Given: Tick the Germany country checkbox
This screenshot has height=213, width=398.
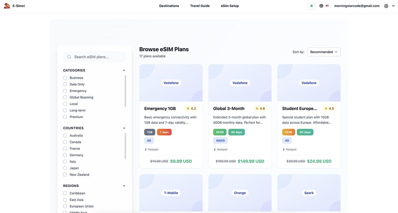Looking at the screenshot, I should tap(65, 155).
